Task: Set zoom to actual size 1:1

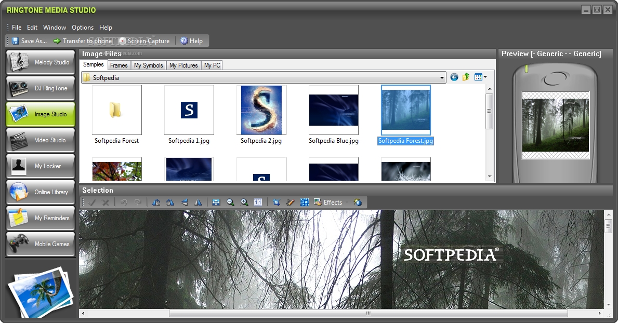Action: 258,203
